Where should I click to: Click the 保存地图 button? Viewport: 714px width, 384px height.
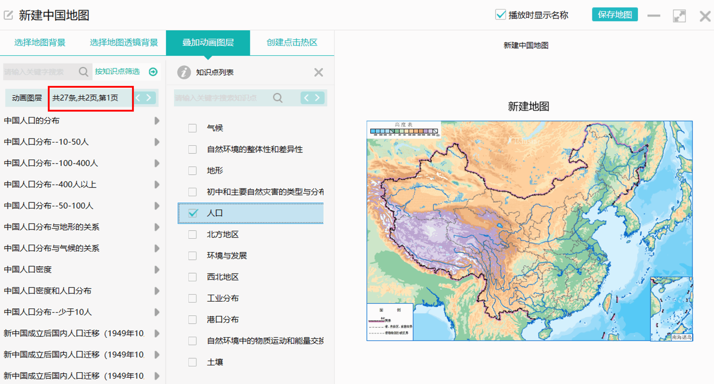coord(614,15)
